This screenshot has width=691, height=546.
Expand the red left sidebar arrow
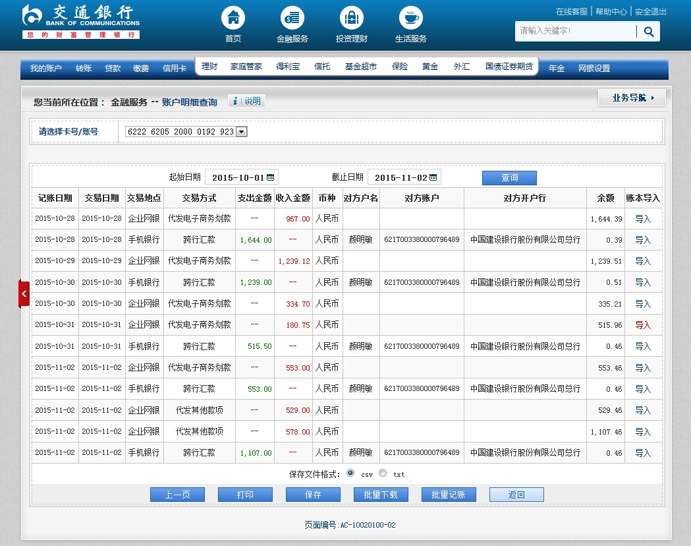pos(24,293)
